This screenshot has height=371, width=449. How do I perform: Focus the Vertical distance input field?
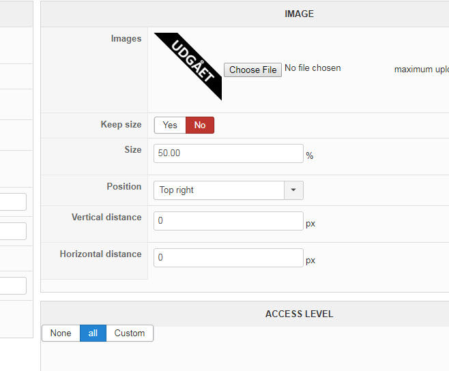click(228, 221)
